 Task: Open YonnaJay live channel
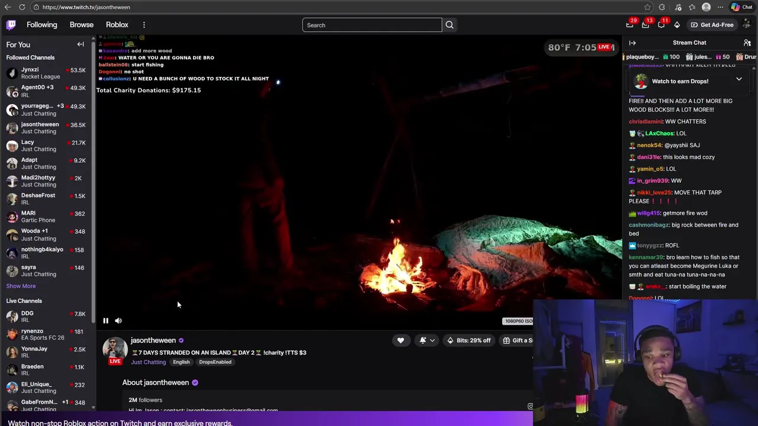click(46, 352)
